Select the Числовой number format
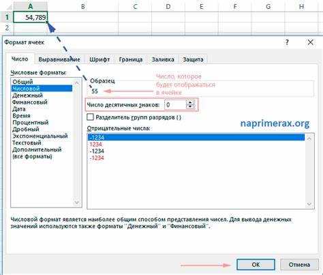323x275 pixels. pyautogui.click(x=42, y=88)
